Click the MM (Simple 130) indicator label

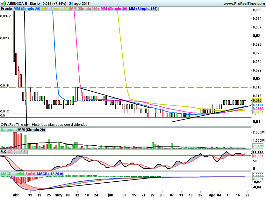pos(143,9)
